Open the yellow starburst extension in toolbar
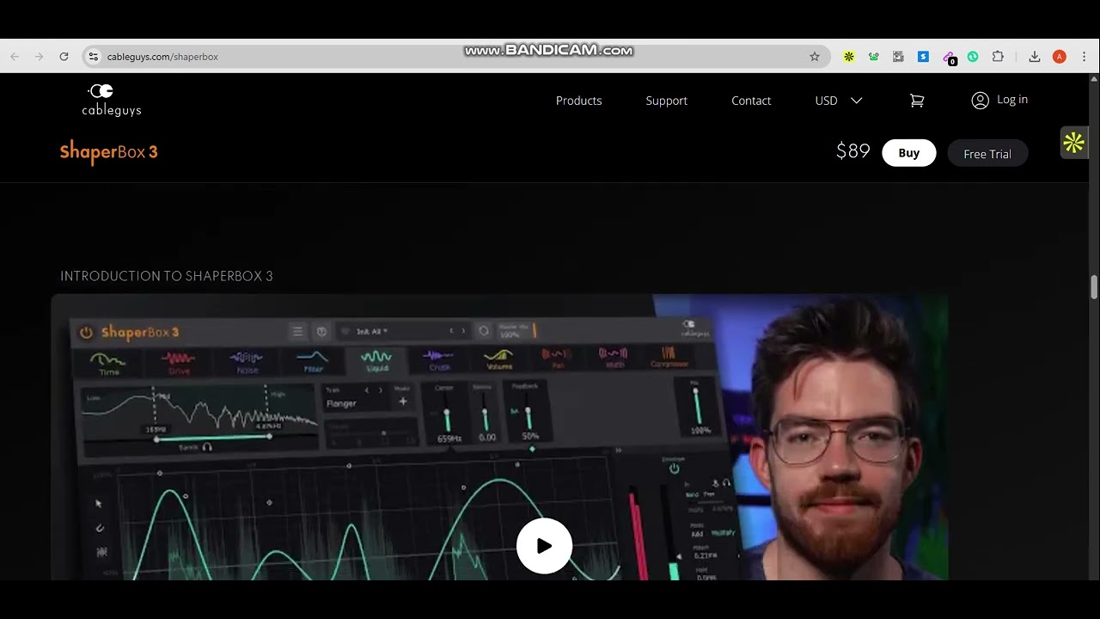1100x619 pixels. coord(849,57)
